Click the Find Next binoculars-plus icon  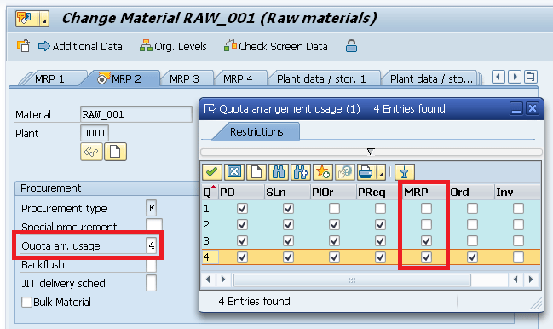[300, 172]
